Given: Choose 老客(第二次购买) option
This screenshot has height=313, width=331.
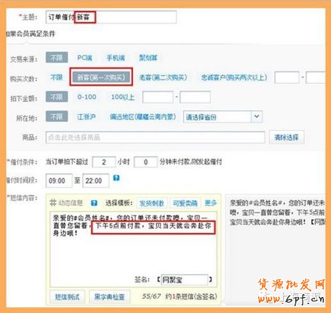Looking at the screenshot, I should [x=163, y=77].
